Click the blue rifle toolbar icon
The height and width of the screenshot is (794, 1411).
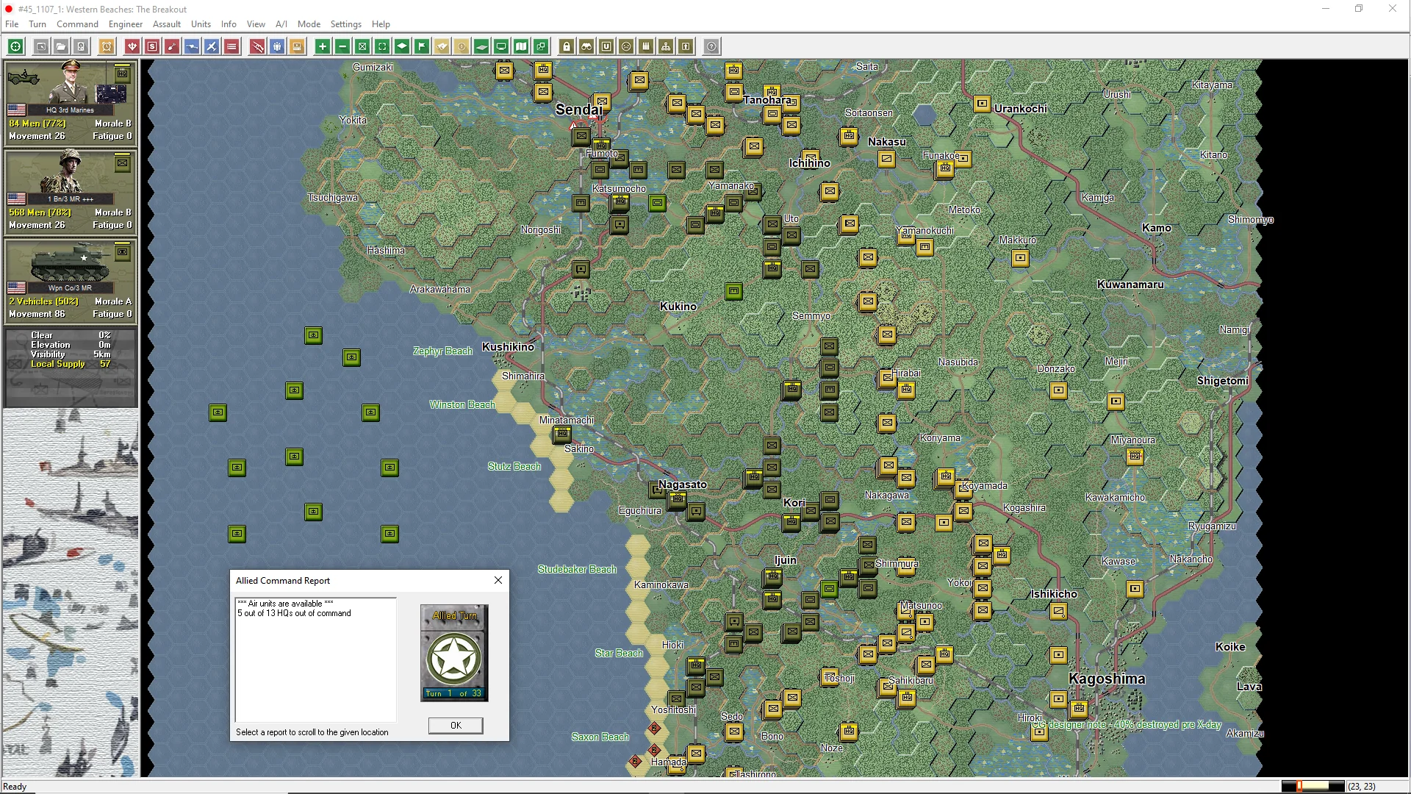pos(192,46)
